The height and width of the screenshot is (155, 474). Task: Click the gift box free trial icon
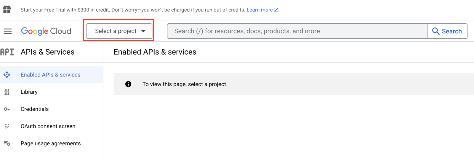pos(7,9)
